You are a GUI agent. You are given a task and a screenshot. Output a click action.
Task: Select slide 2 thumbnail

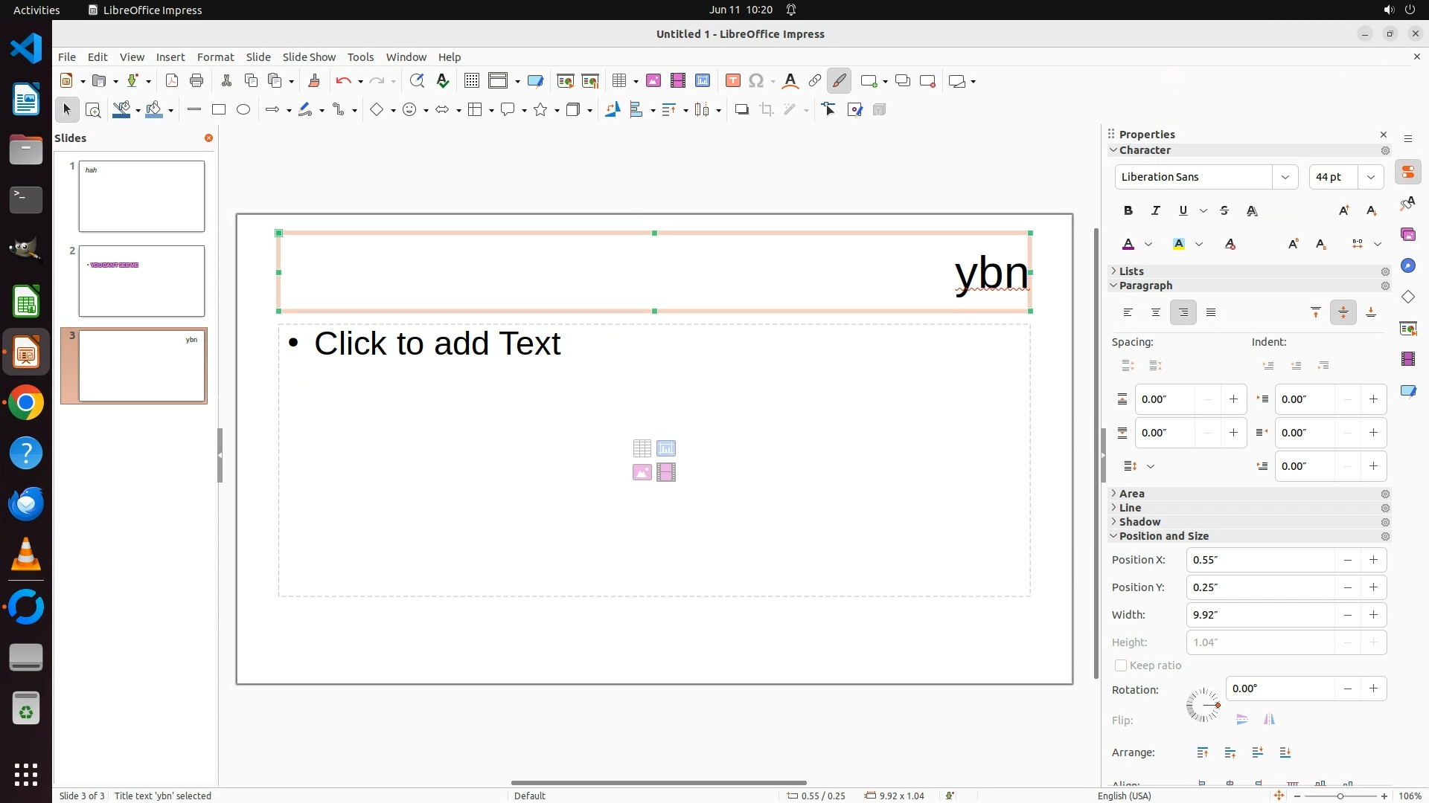click(141, 281)
